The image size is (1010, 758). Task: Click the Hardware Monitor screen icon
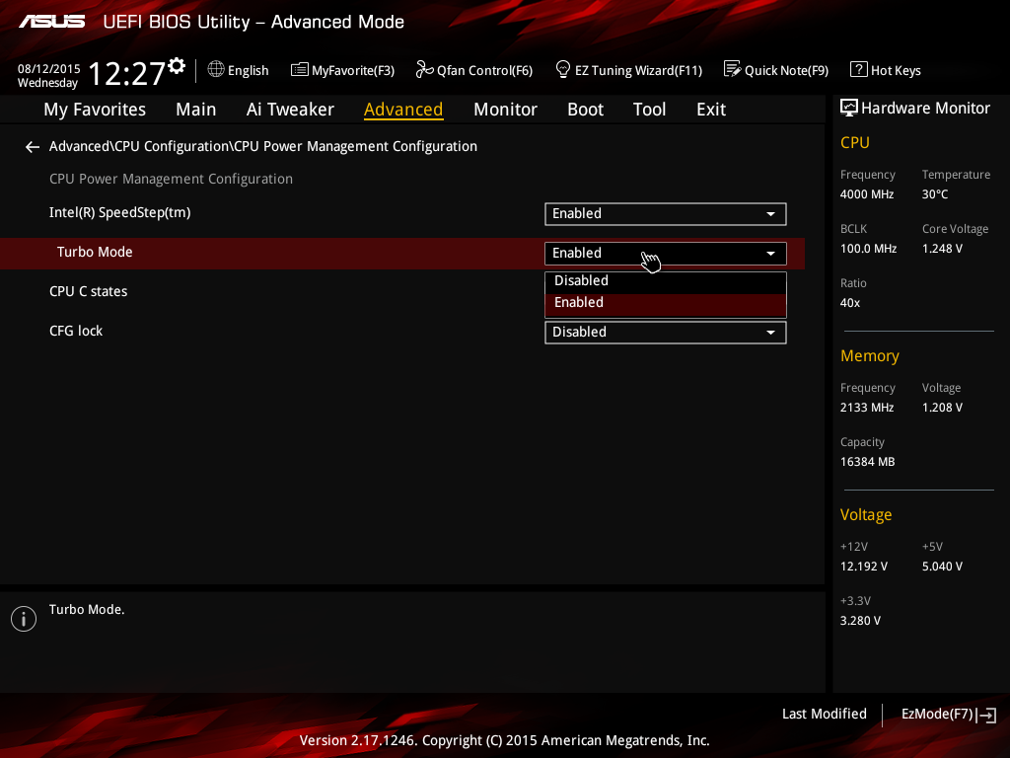(x=849, y=109)
